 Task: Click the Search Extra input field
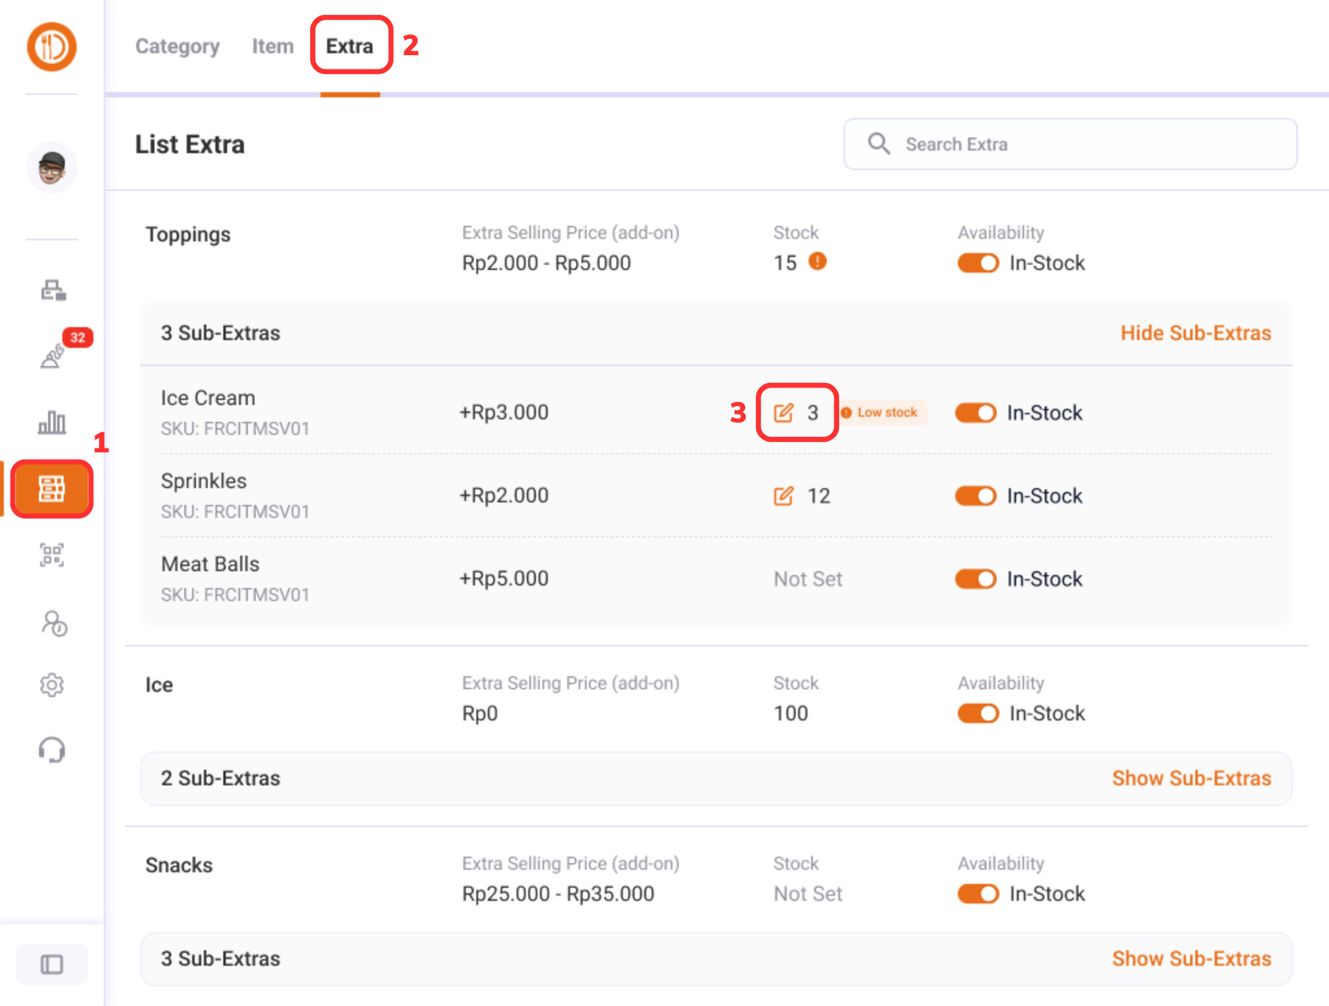(x=1071, y=144)
